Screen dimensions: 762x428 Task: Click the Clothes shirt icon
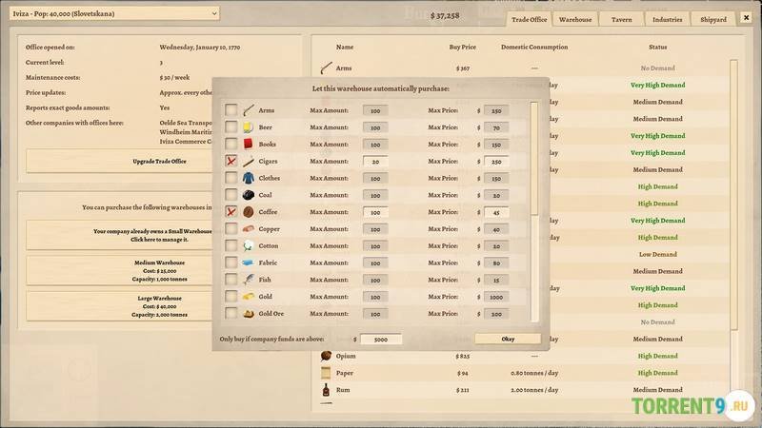coord(248,178)
